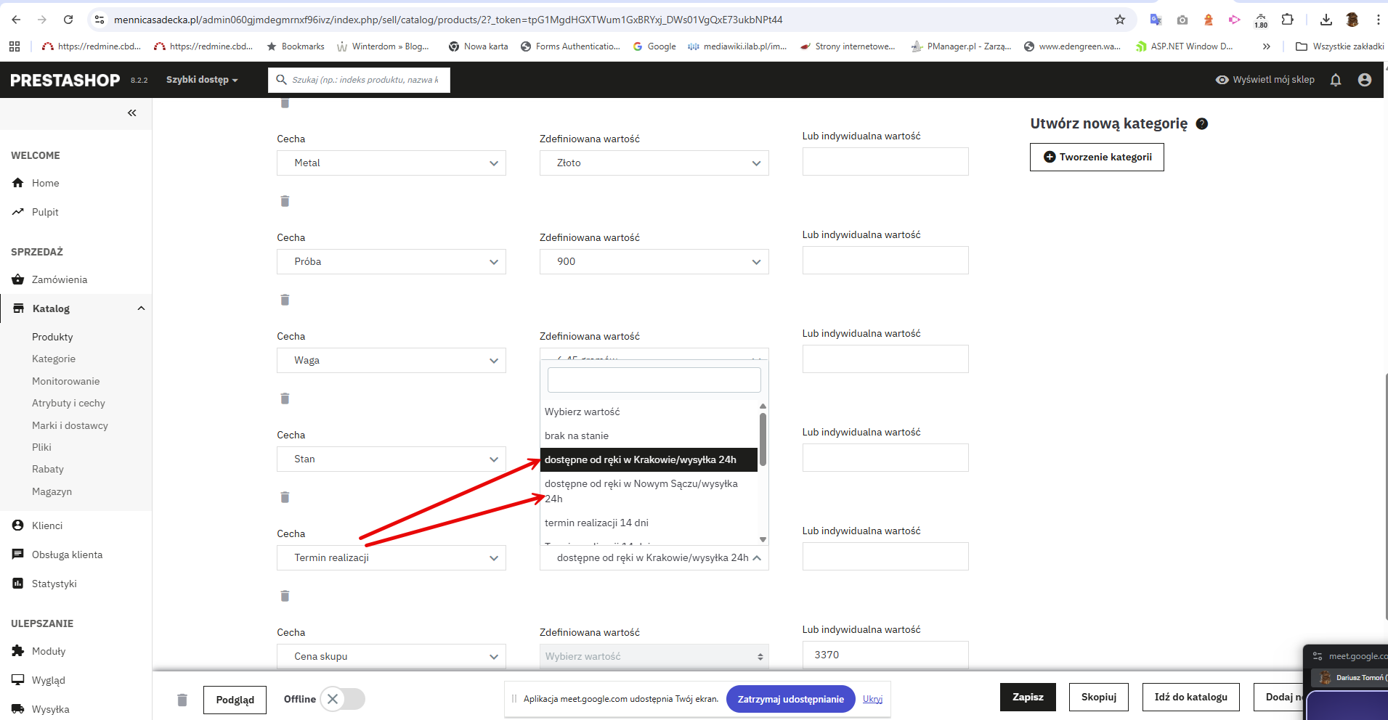Toggle the Offline product status switch

[342, 699]
